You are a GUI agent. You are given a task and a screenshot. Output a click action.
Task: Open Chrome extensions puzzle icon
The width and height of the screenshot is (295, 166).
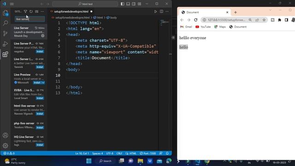click(x=279, y=20)
